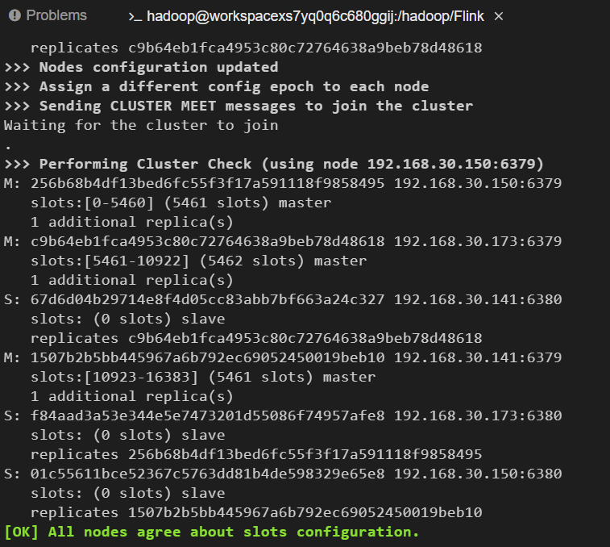Click the terminal prompt icon on tab
The height and width of the screenshot is (547, 610).
(135, 17)
